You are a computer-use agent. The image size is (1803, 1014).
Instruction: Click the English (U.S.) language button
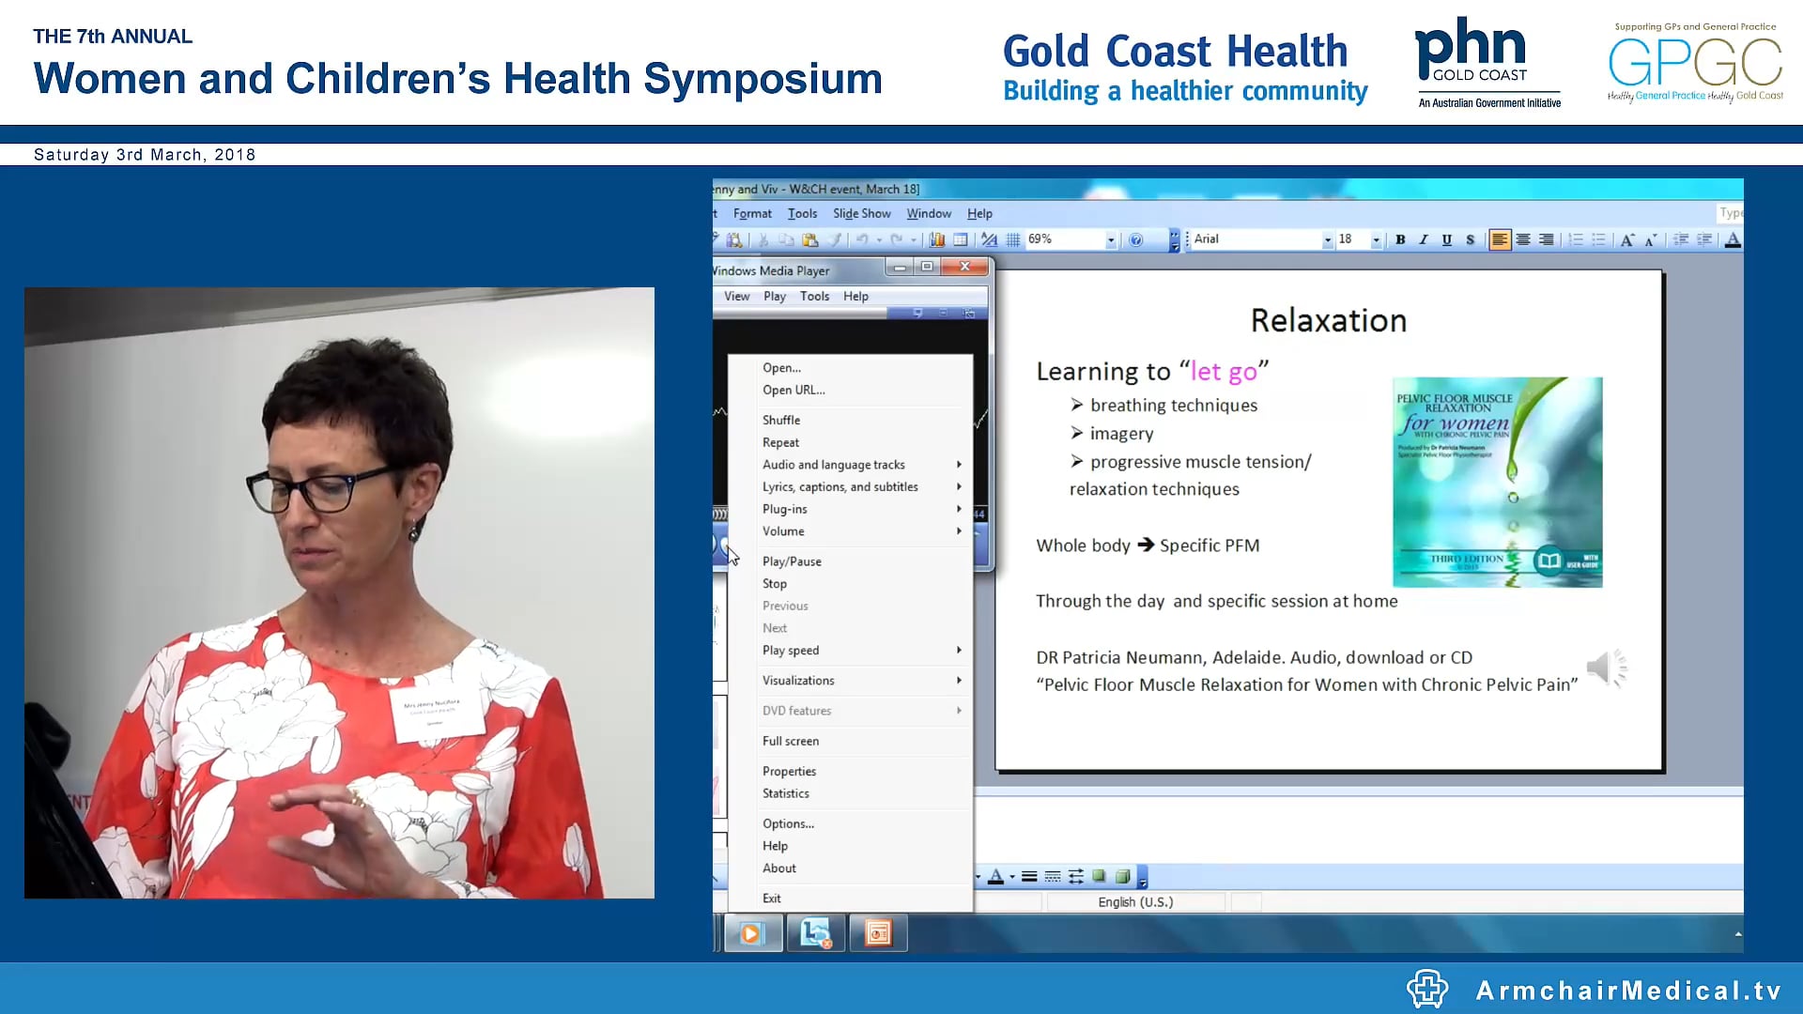pyautogui.click(x=1135, y=901)
